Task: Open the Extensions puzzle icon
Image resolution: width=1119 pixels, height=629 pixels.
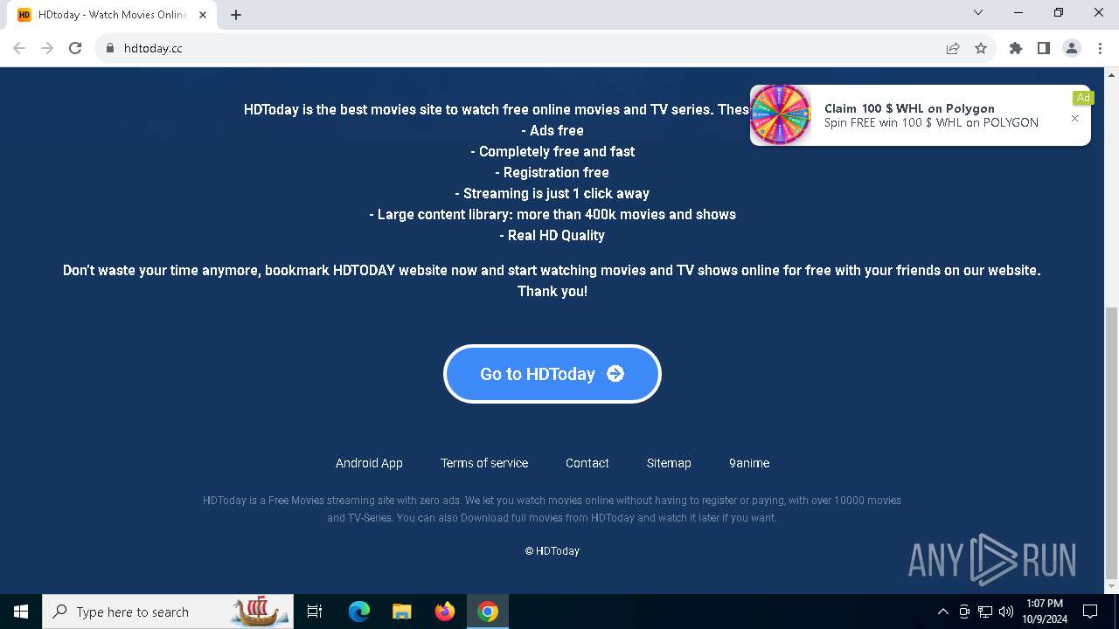Action: 1016,48
